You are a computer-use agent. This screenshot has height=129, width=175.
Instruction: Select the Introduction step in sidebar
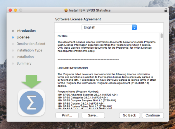point(26,31)
